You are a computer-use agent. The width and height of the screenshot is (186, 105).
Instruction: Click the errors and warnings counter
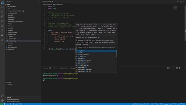tap(15, 104)
